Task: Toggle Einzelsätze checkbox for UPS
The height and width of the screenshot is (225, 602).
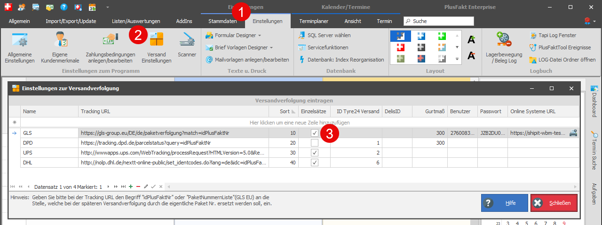Action: (x=315, y=153)
